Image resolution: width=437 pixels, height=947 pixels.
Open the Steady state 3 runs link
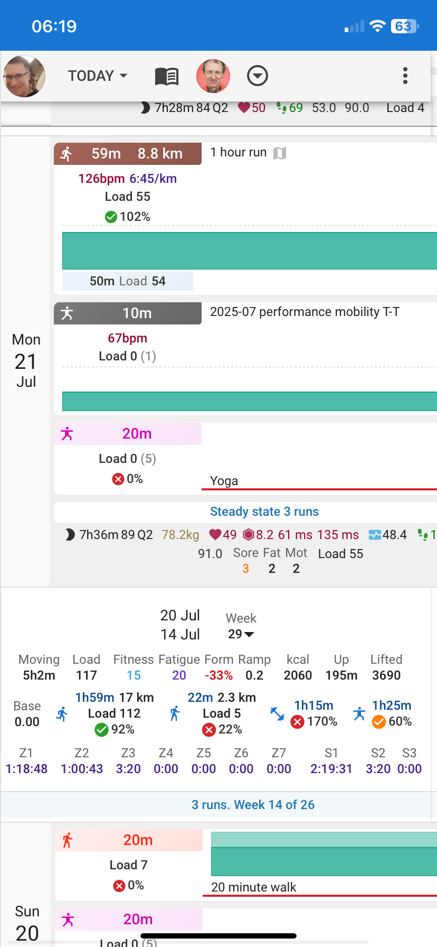264,512
